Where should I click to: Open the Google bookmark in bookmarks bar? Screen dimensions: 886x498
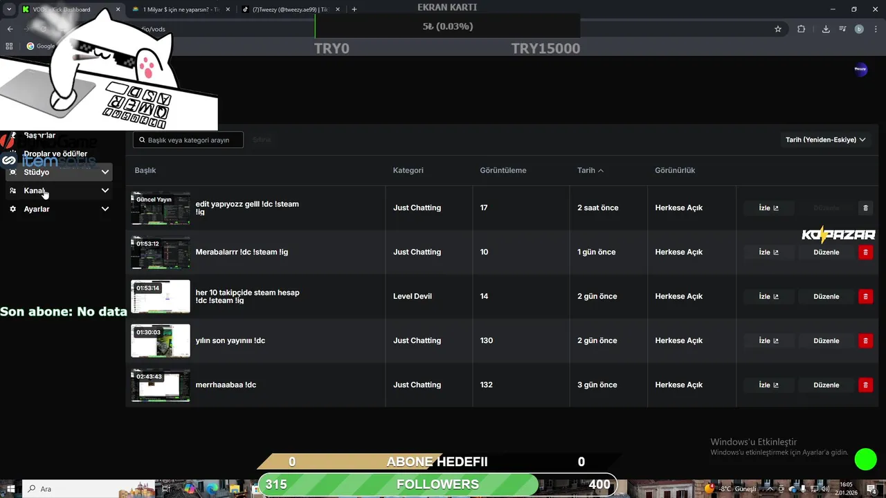41,46
